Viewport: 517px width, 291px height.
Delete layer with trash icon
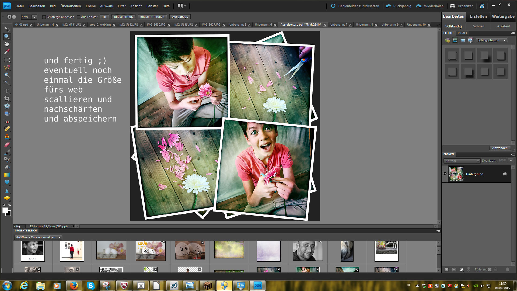coord(508,269)
